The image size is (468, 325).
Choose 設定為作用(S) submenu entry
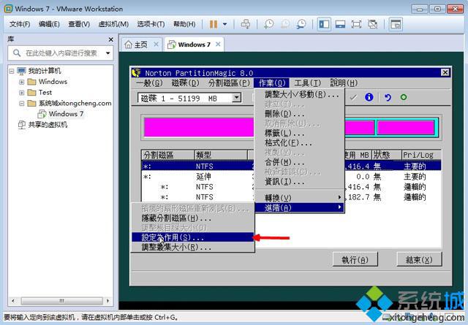tap(193, 237)
